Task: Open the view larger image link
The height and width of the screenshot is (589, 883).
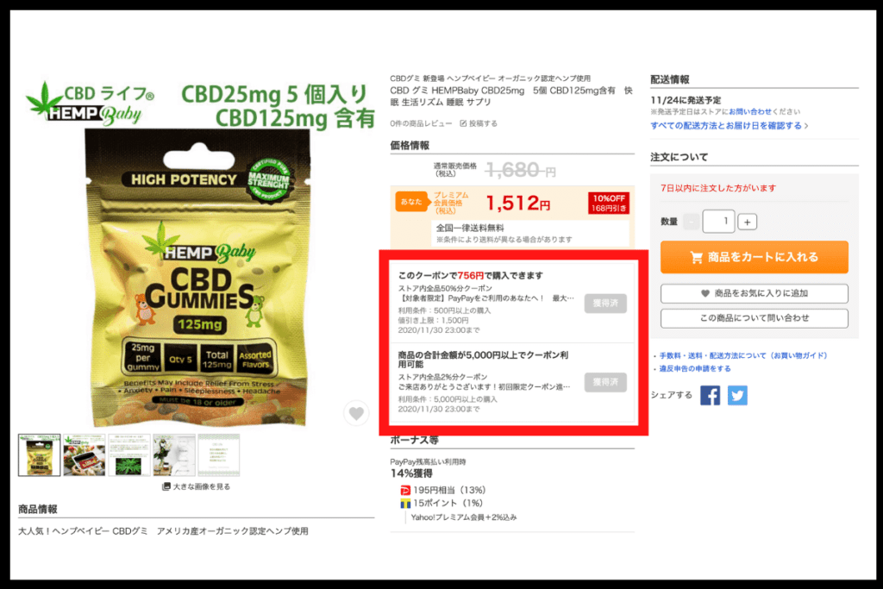Action: point(196,486)
